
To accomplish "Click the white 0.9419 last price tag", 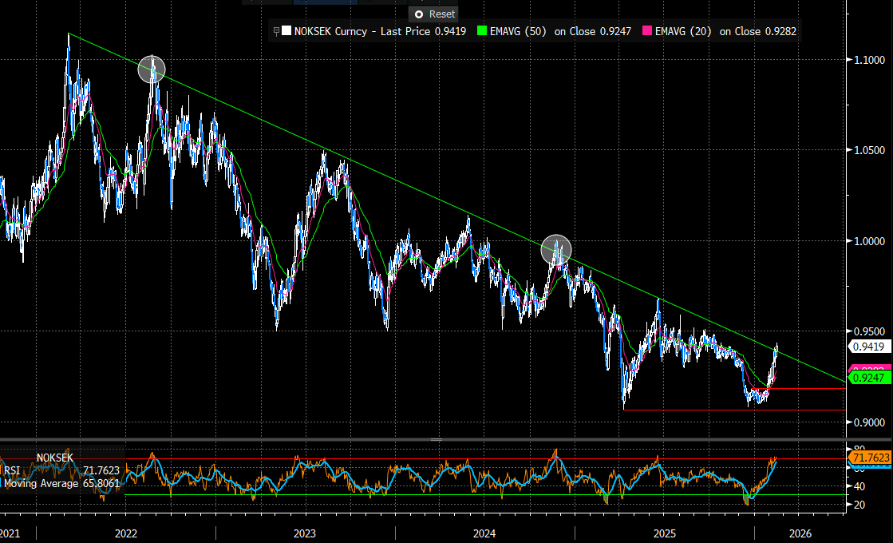I will [x=866, y=347].
